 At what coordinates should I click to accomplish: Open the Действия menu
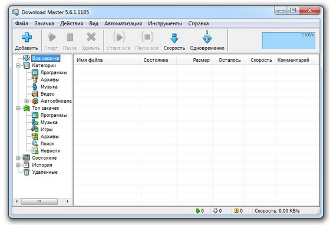pos(71,23)
